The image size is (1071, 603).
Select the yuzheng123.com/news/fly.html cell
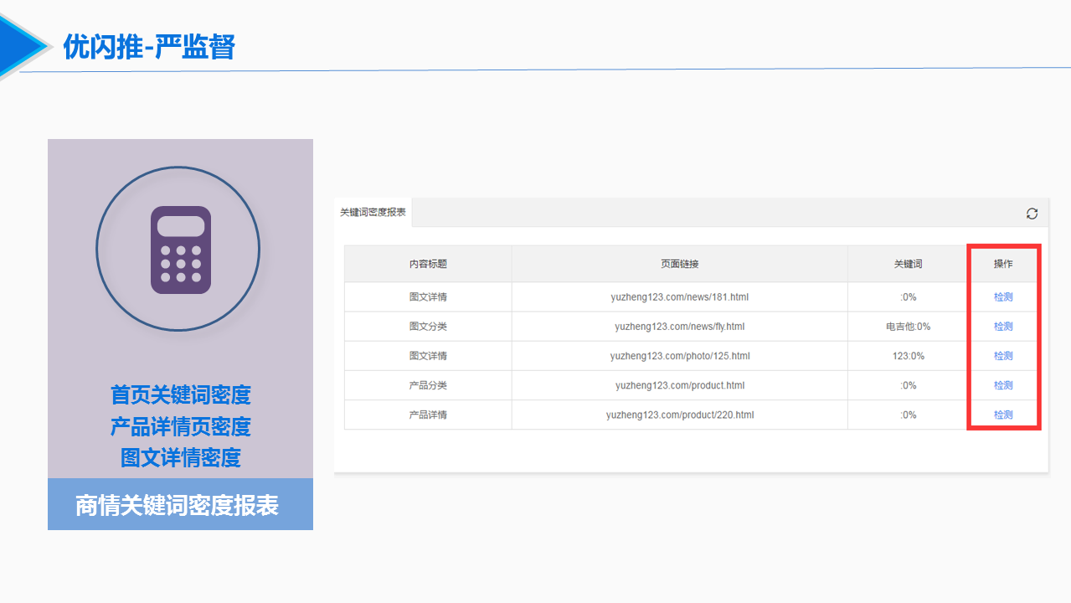tap(679, 327)
